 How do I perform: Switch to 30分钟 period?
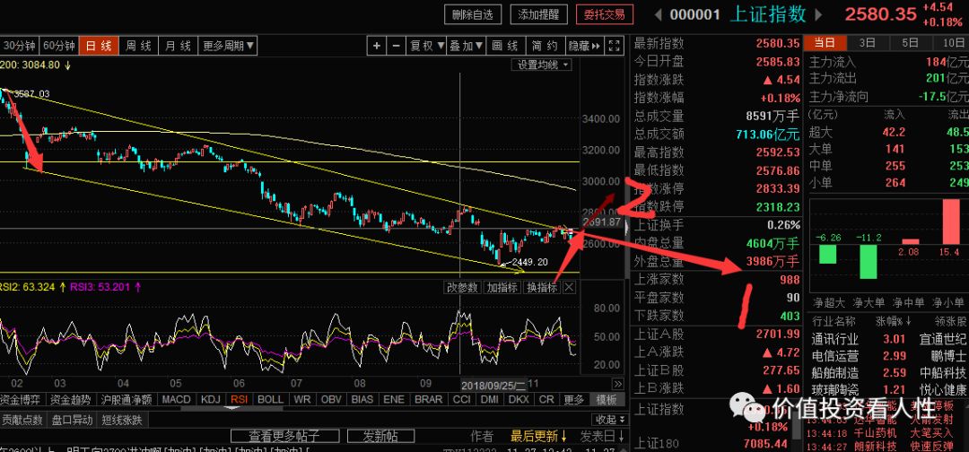coord(21,46)
